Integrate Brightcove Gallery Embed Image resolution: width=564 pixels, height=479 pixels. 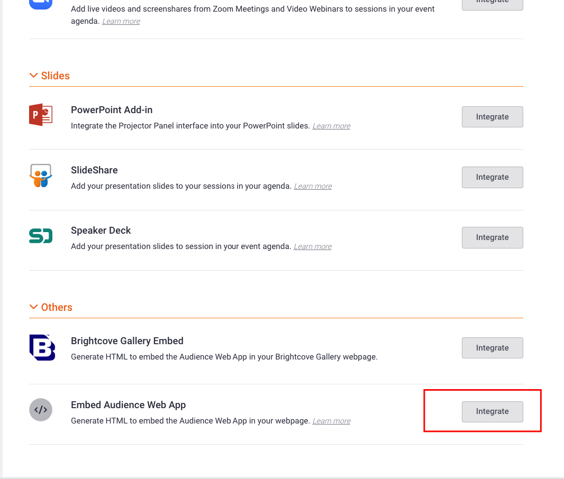tap(493, 348)
